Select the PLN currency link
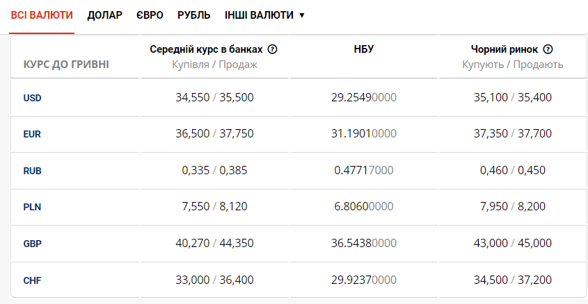 (32, 207)
